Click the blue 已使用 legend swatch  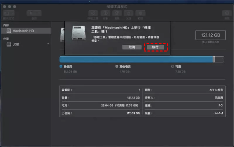[61, 66]
